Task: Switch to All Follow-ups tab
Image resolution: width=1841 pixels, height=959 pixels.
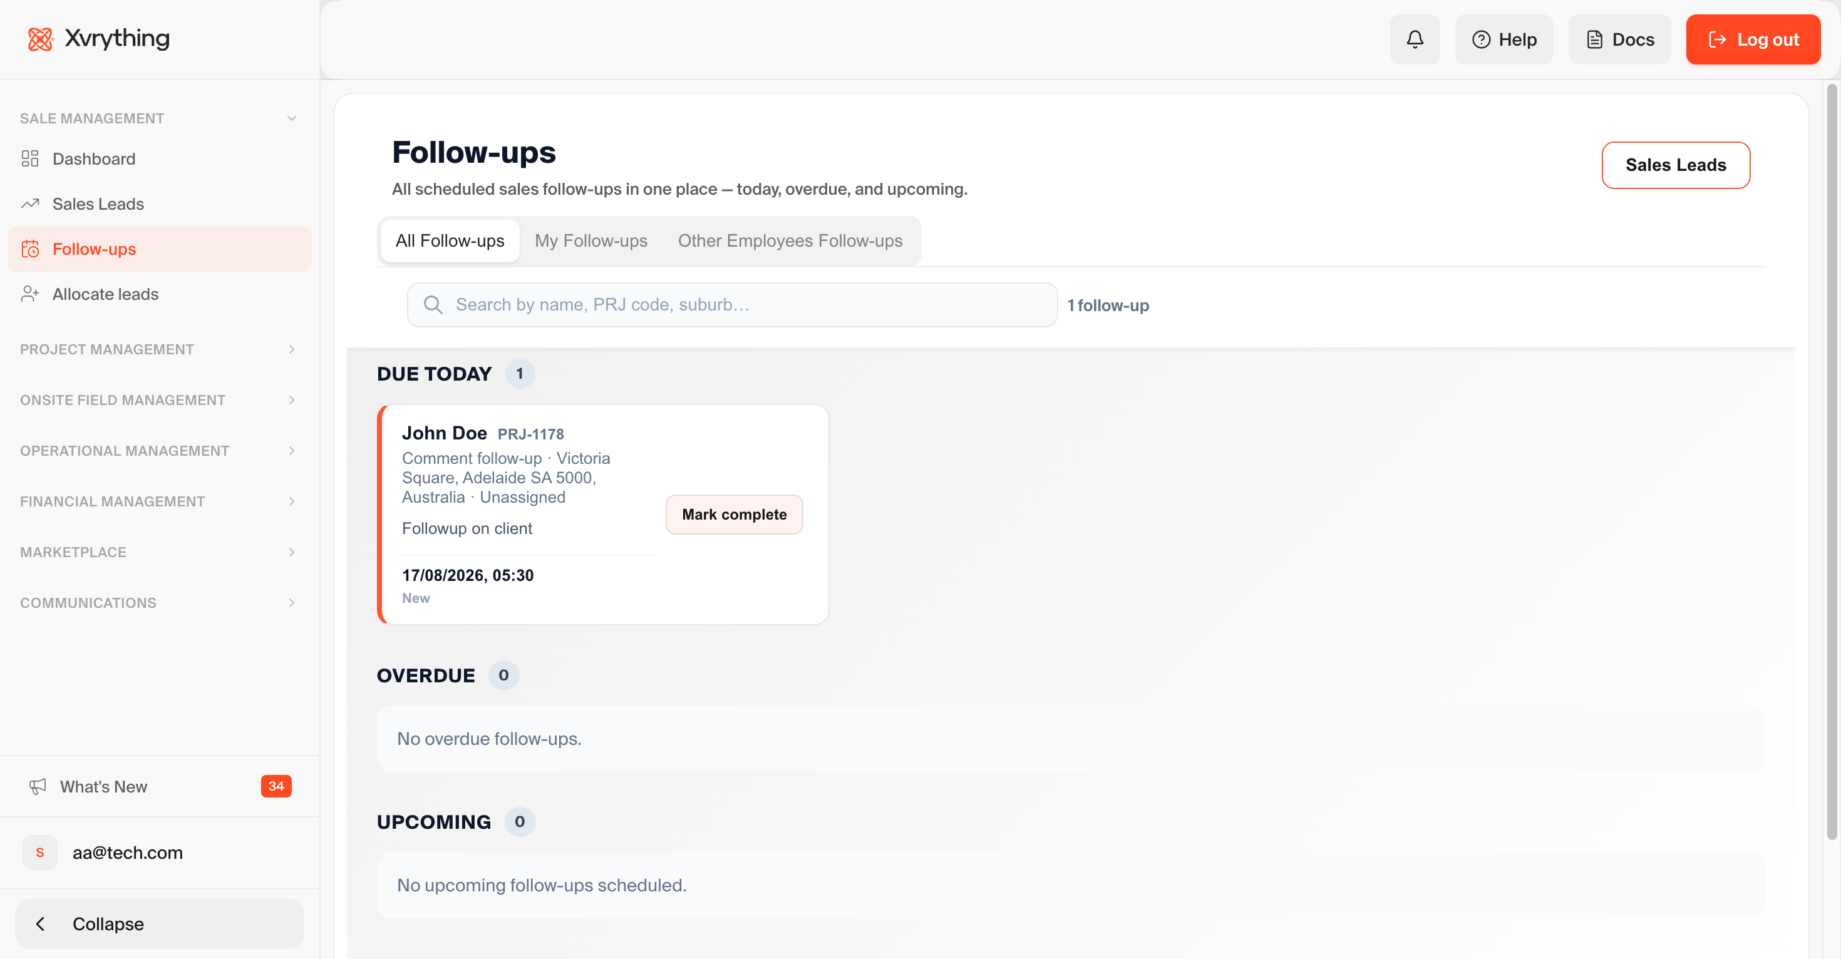Action: [x=450, y=241]
